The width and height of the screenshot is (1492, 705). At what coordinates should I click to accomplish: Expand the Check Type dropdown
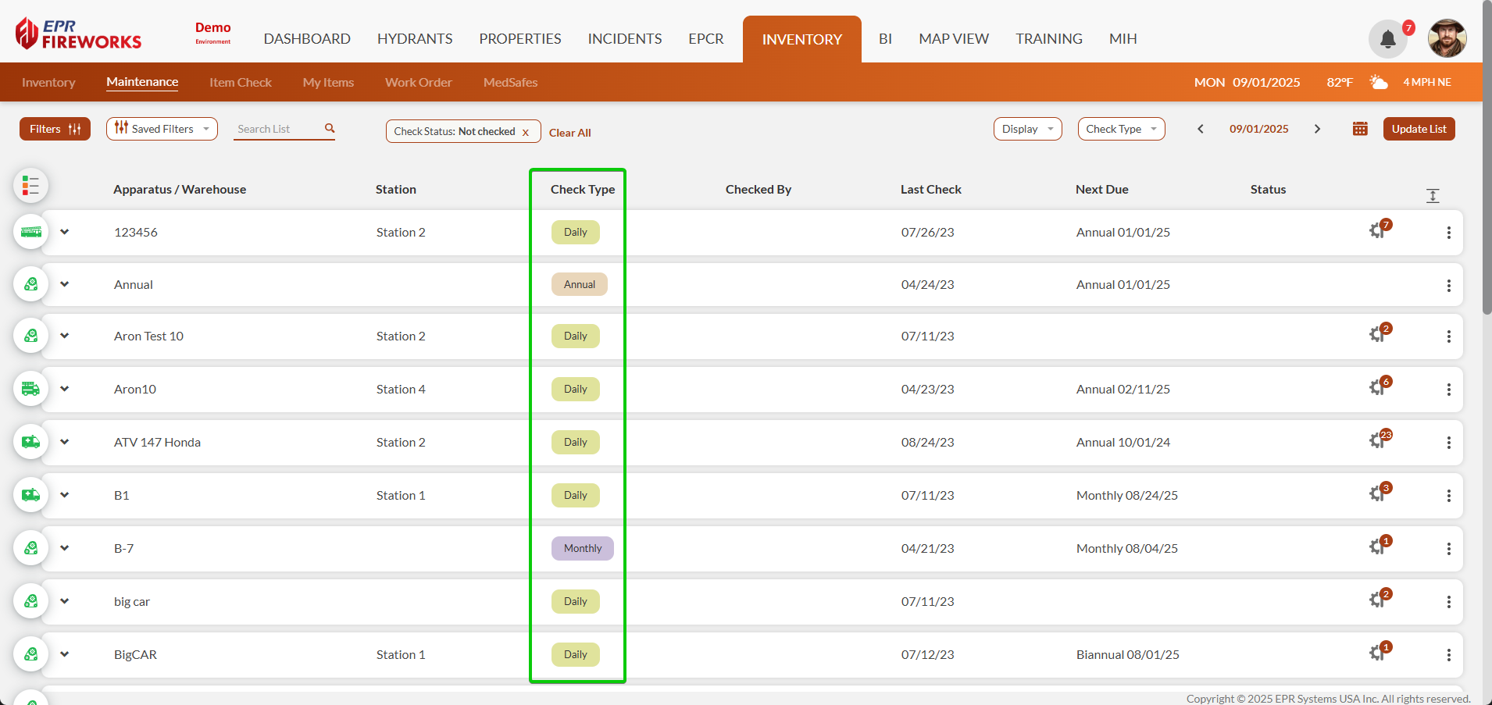(x=1121, y=129)
